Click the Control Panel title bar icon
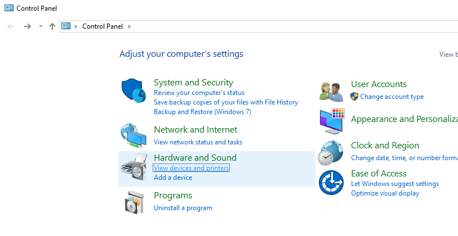Screen dimensions: 458x236 pos(9,8)
